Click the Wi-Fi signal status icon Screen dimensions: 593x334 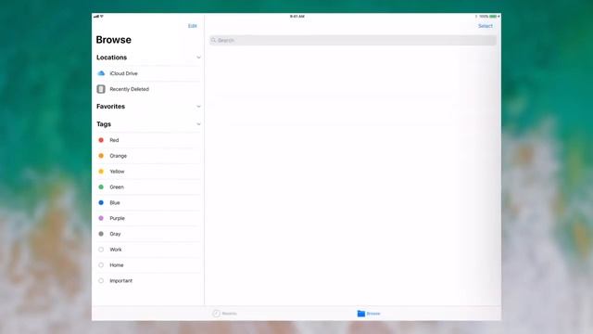pos(102,17)
